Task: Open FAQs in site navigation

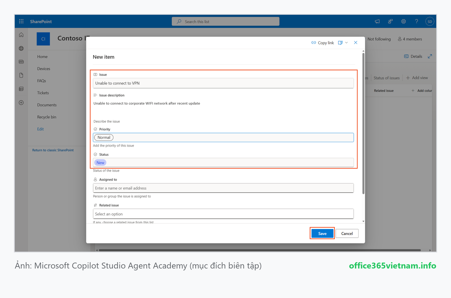Action: coord(42,81)
